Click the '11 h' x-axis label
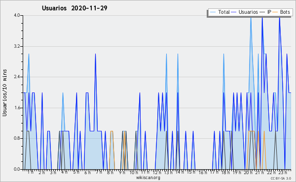The width and height of the screenshot is (296, 182). pos(145,172)
